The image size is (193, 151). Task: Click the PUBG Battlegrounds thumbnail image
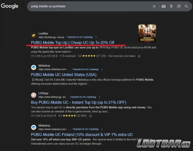tap(147, 33)
